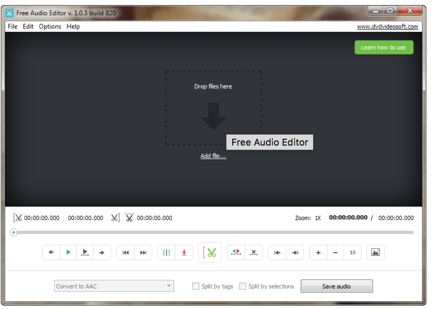Close the Free Audio Editor window
Image resolution: width=434 pixels, height=309 pixels.
coord(410,11)
